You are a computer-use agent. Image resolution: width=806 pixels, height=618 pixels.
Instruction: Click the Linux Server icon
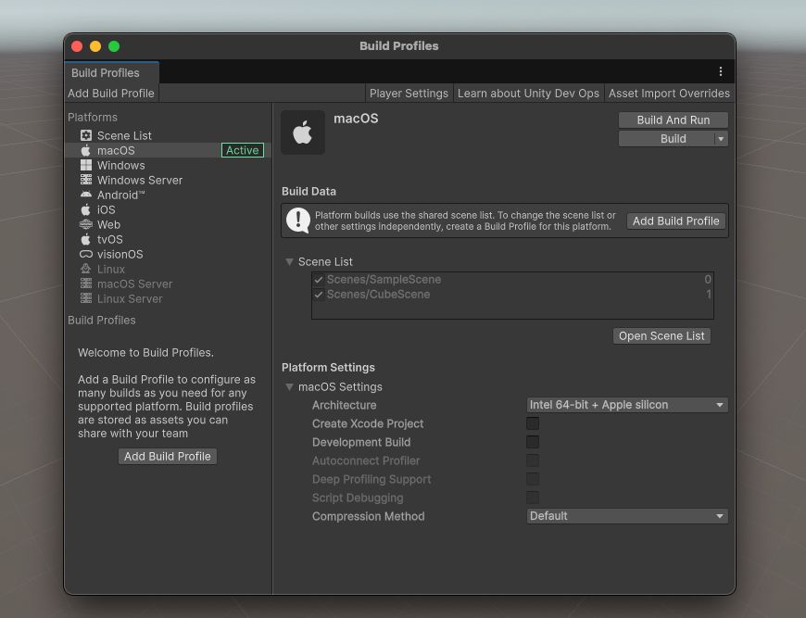pos(86,298)
